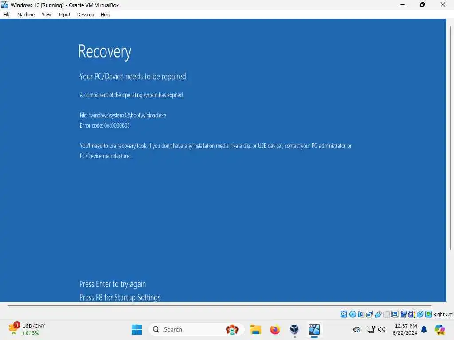Viewport: 454px width, 340px height.
Task: Click the mouse integration indicator icon
Action: pos(420,314)
